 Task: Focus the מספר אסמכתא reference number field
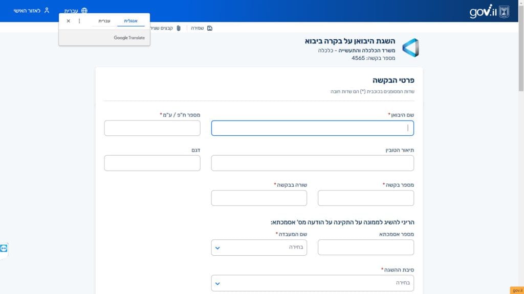(x=365, y=248)
